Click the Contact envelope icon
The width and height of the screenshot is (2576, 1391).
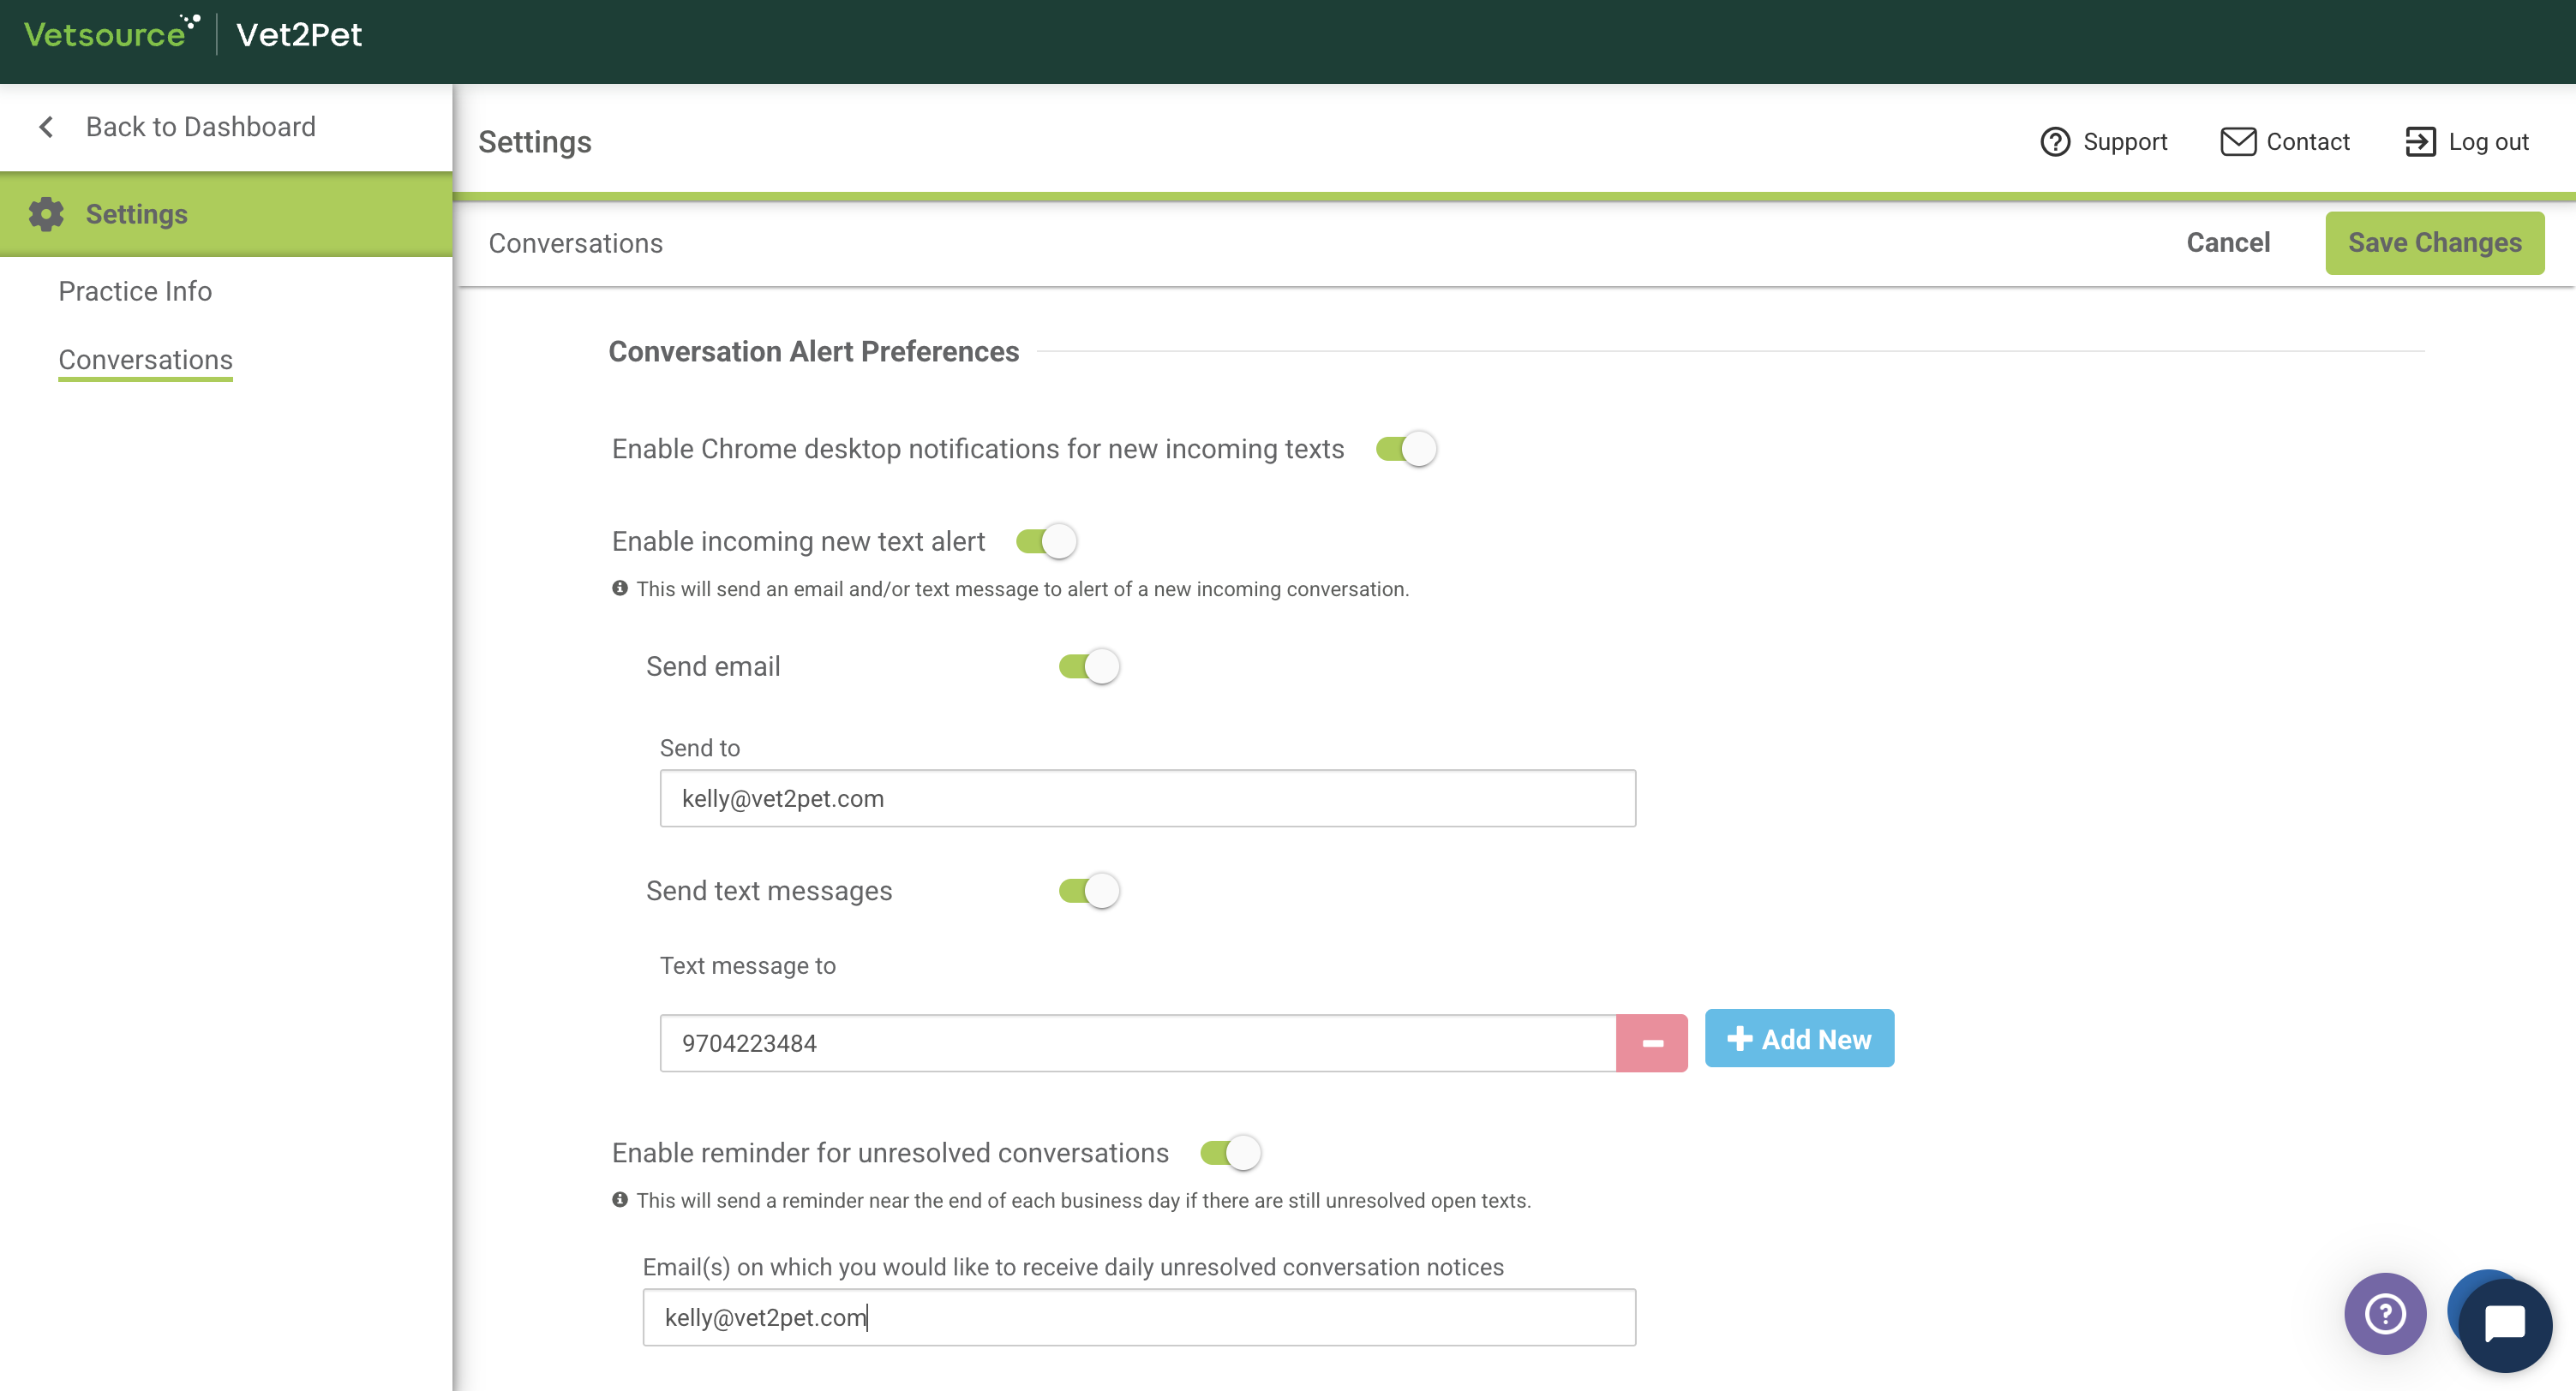pyautogui.click(x=2237, y=142)
